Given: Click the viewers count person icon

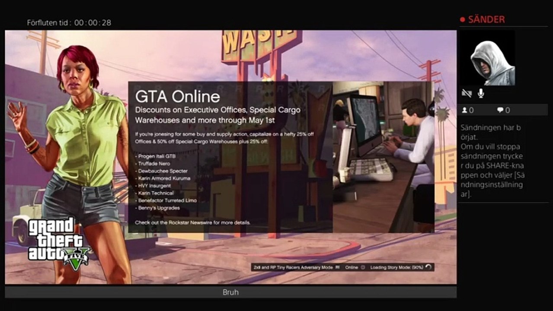Looking at the screenshot, I should coord(464,110).
